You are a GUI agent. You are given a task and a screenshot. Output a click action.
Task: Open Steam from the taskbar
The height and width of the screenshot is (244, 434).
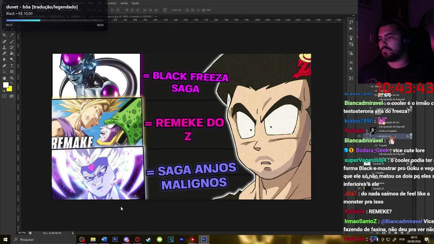pyautogui.click(x=149, y=240)
